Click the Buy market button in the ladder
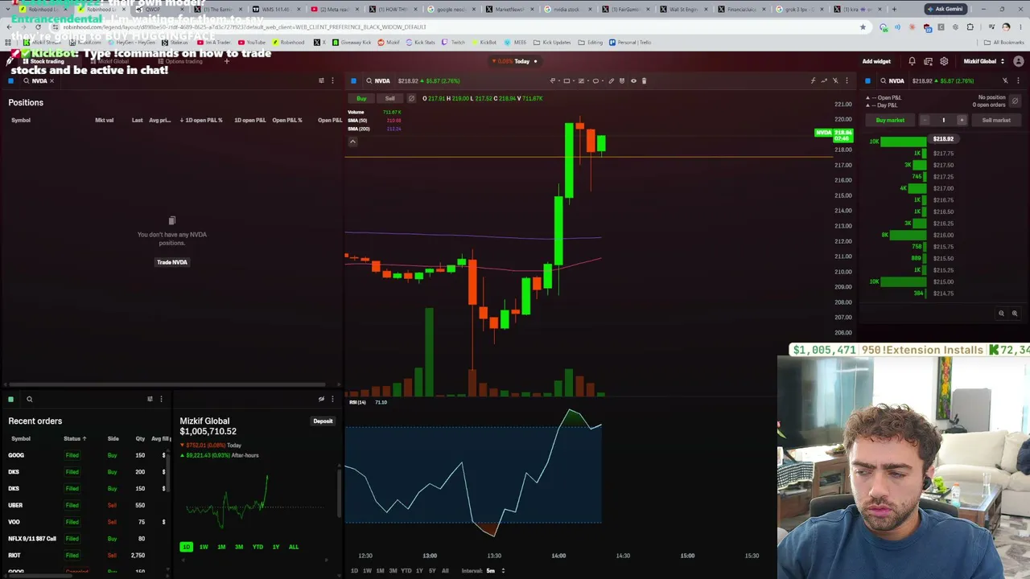 point(890,120)
